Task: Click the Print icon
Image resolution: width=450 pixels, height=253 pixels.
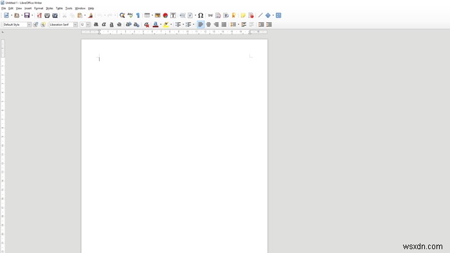Action: click(47, 15)
